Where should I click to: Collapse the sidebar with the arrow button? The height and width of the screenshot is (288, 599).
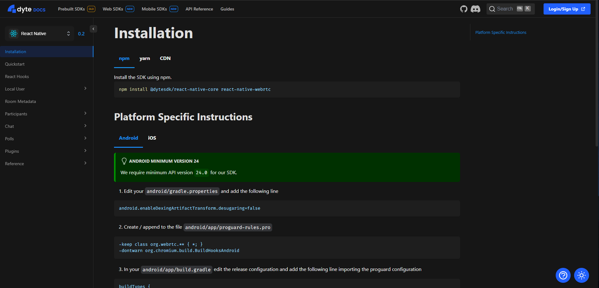click(93, 29)
